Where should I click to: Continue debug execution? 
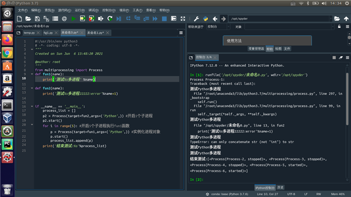pyautogui.click(x=155, y=19)
